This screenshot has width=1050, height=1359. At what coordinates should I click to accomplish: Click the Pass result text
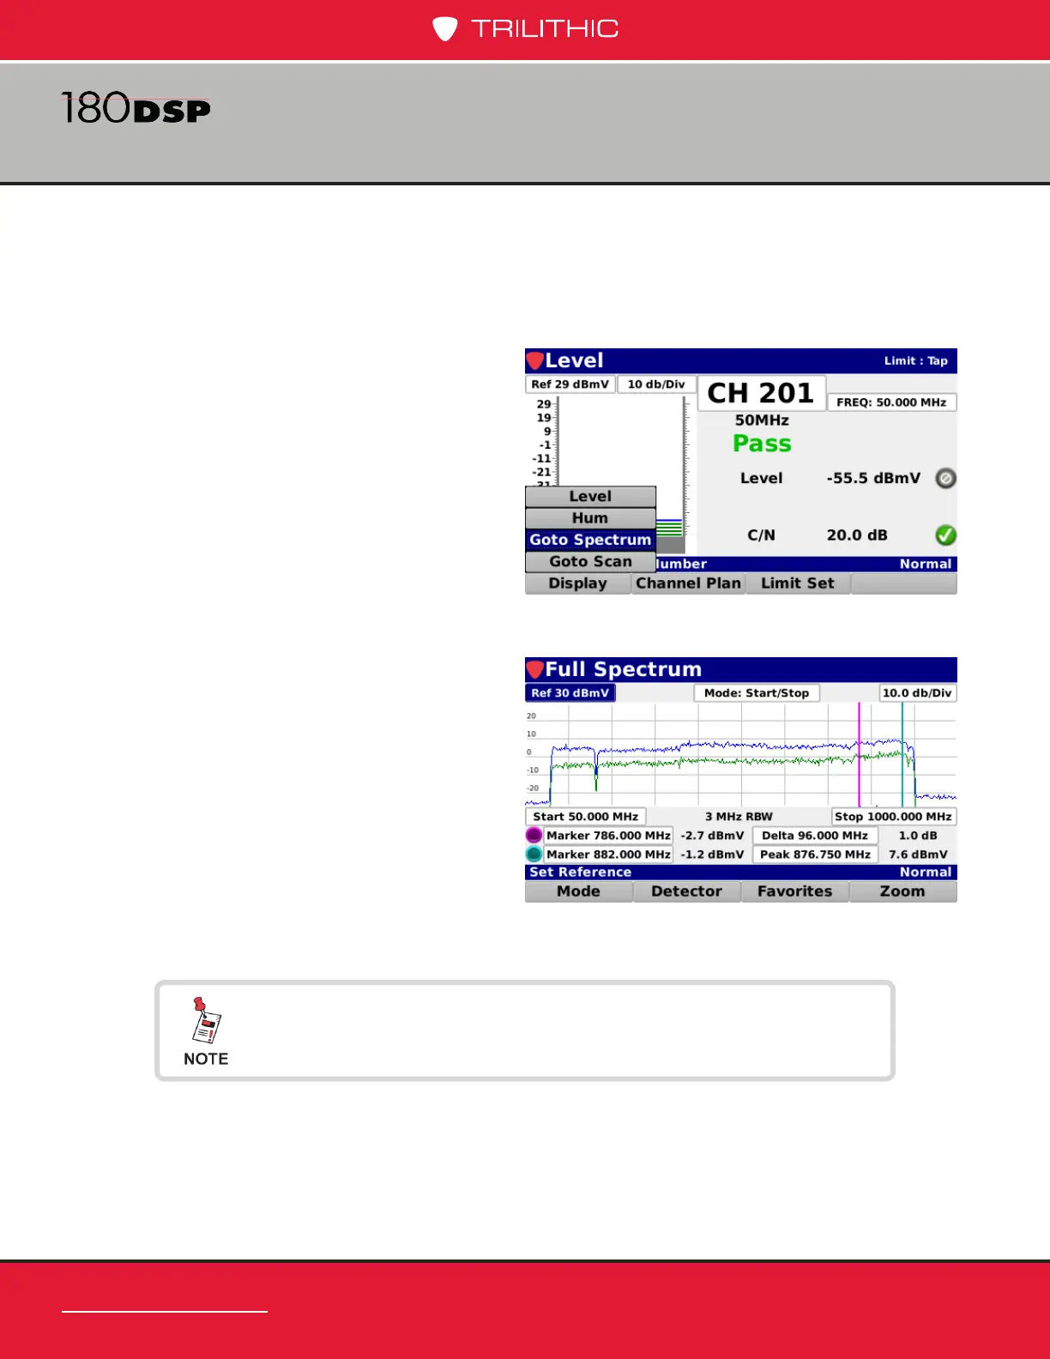pos(762,444)
